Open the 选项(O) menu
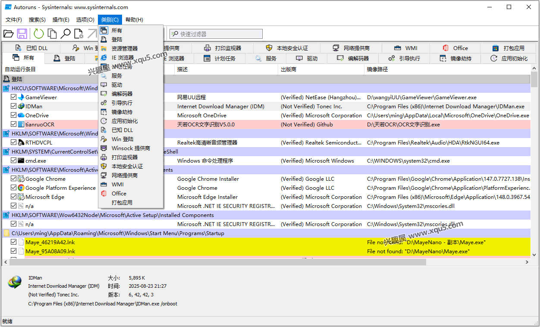540x327 pixels. (x=85, y=20)
